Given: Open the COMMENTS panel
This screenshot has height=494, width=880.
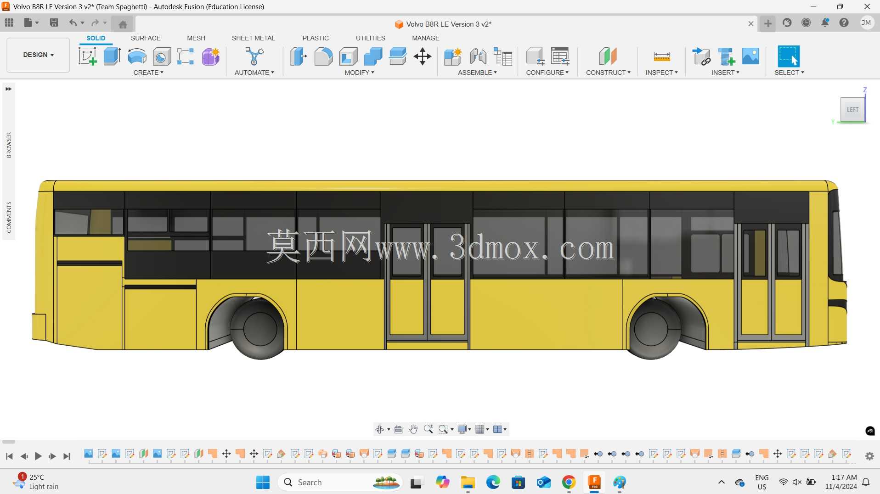Looking at the screenshot, I should click(x=9, y=217).
